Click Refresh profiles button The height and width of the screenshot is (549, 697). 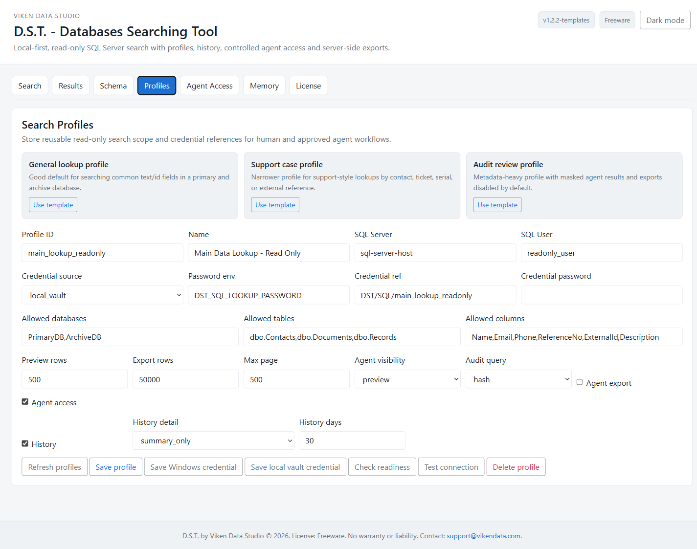pyautogui.click(x=55, y=467)
